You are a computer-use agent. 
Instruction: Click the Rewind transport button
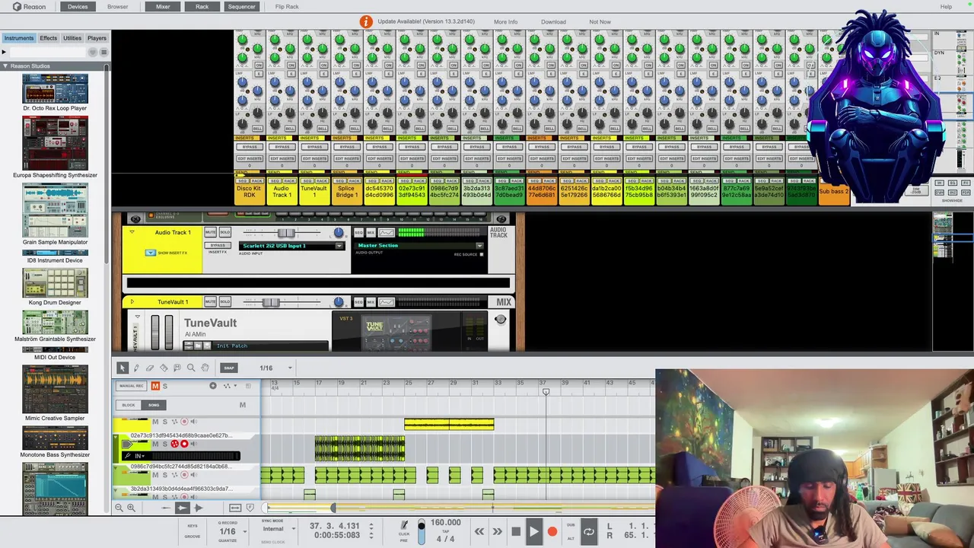[479, 532]
